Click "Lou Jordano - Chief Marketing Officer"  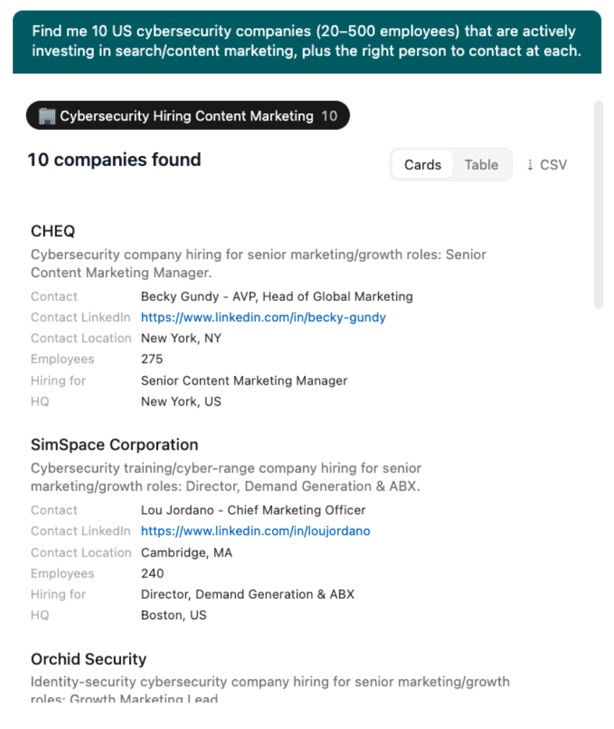tap(253, 510)
